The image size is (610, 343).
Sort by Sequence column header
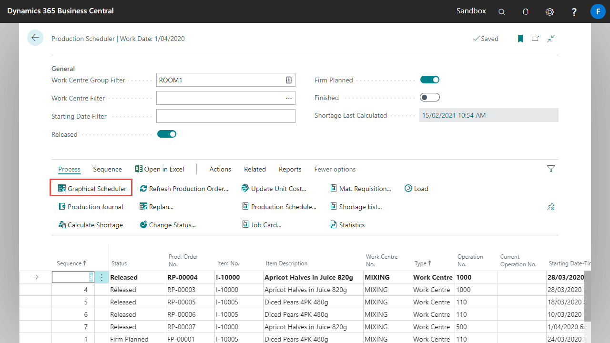coord(71,263)
